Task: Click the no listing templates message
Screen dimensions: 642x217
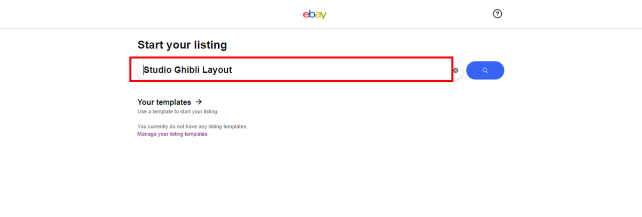Action: coord(192,126)
